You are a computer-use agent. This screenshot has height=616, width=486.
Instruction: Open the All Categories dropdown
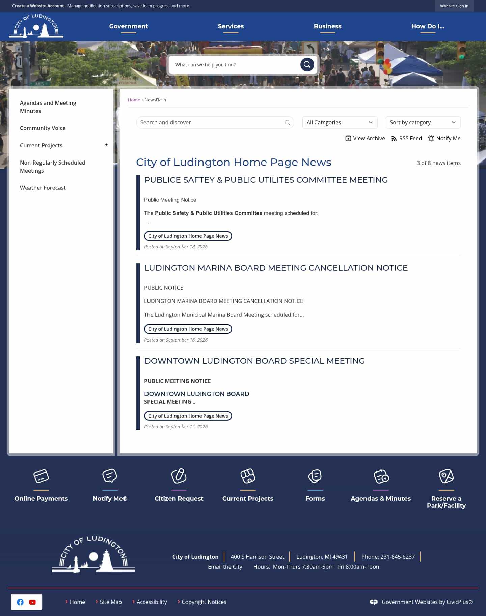[340, 122]
